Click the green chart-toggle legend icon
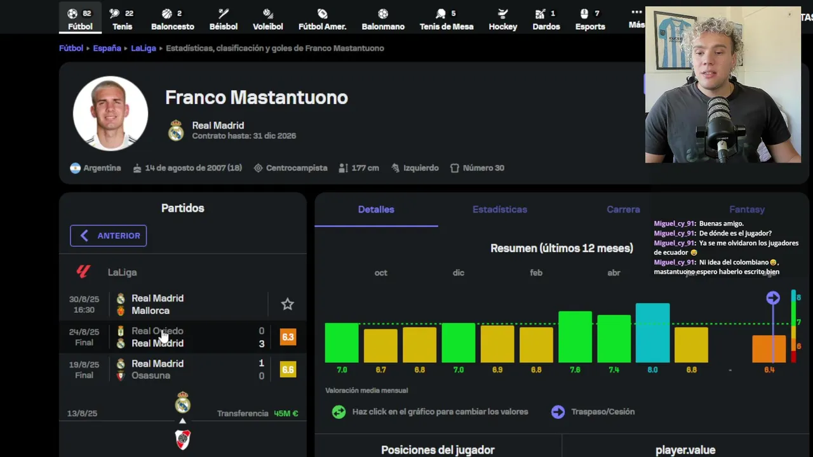 point(339,412)
